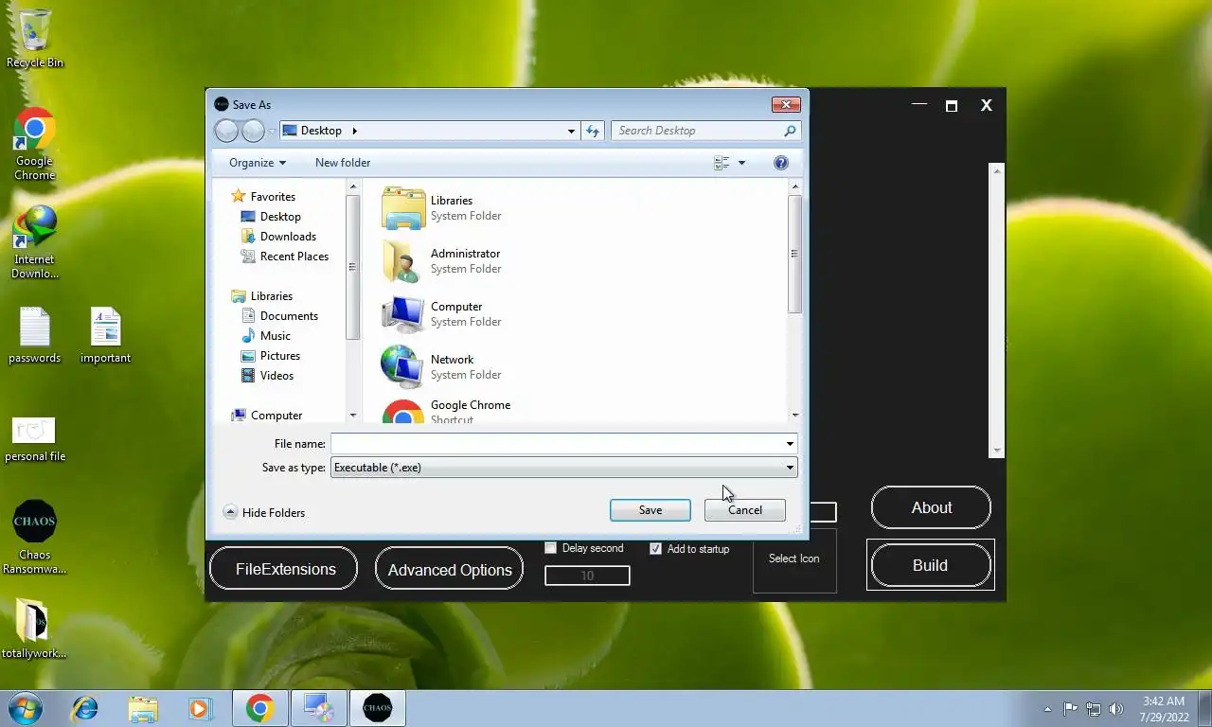This screenshot has width=1212, height=727.
Task: Open FileExtensions in Chaos builder
Action: point(285,569)
